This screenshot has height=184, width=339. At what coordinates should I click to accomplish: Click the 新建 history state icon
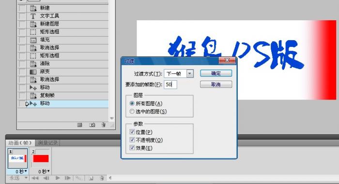click(33, 8)
